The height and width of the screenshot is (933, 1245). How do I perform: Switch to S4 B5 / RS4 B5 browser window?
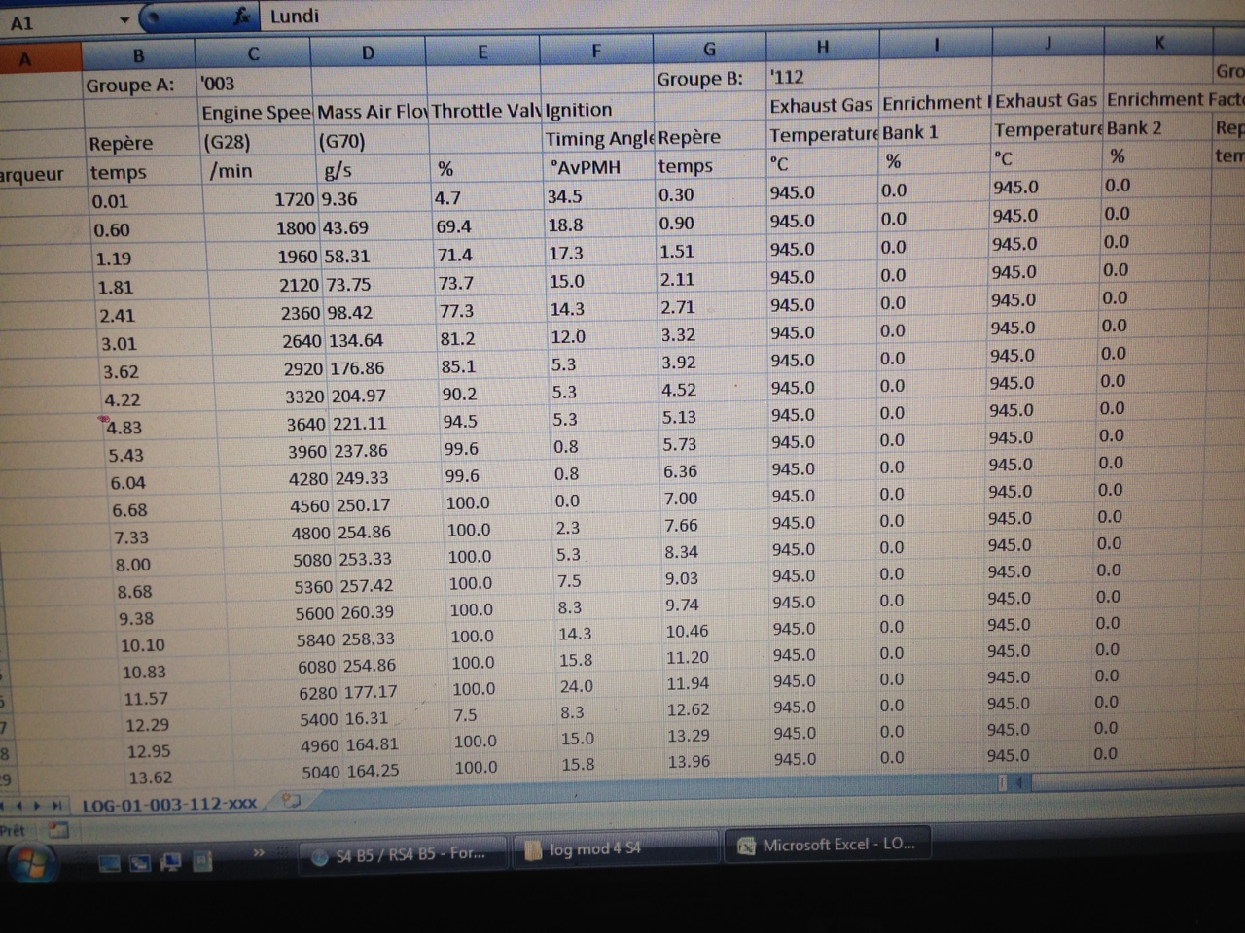[x=401, y=854]
